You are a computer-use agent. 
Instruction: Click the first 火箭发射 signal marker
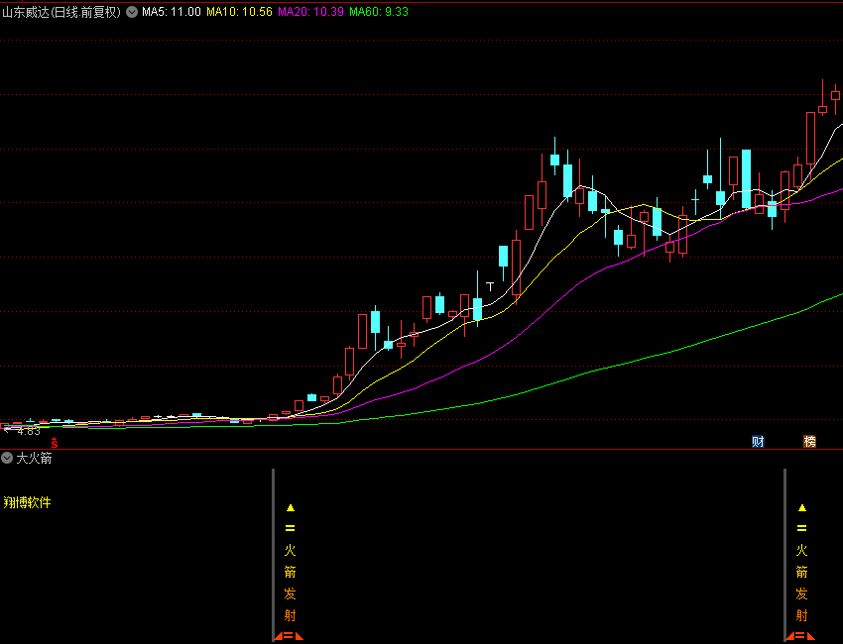point(290,583)
